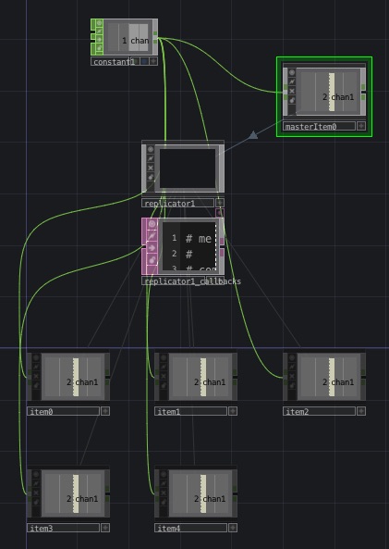Click the blue display flag under constant1

click(x=144, y=61)
